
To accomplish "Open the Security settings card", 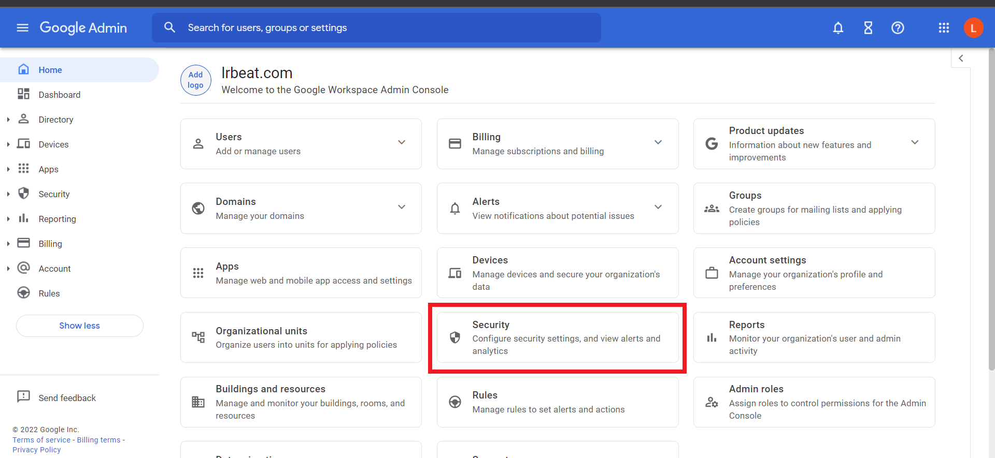I will pos(557,337).
